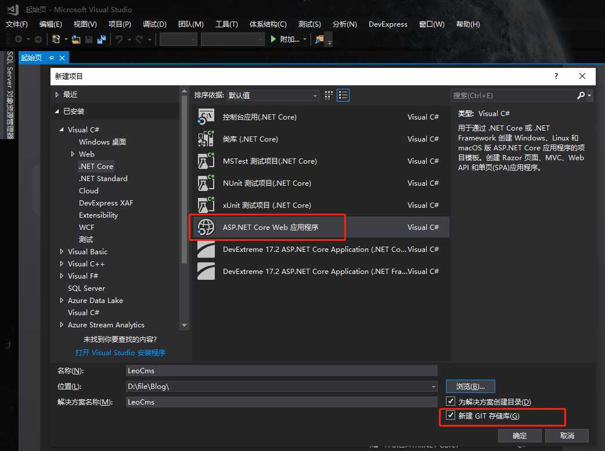The image size is (605, 451).
Task: Select SQL Server tree item
Action: tap(87, 288)
